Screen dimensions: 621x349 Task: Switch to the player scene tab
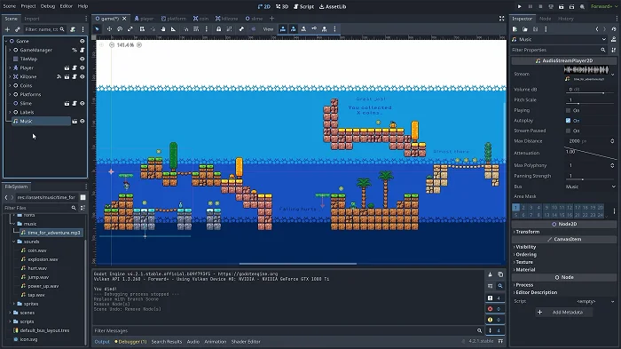(144, 19)
